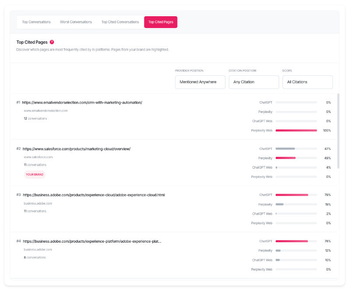
Task: Open the emailvendorselection.com crm-with-marketing-automation link
Action: (x=82, y=103)
